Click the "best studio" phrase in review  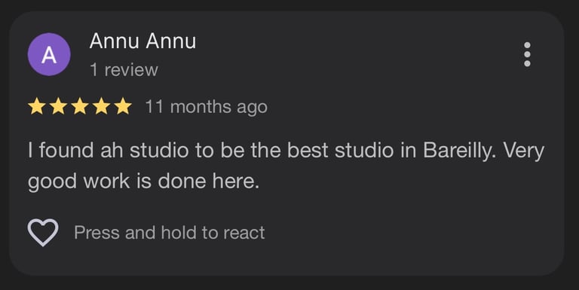[x=340, y=151]
